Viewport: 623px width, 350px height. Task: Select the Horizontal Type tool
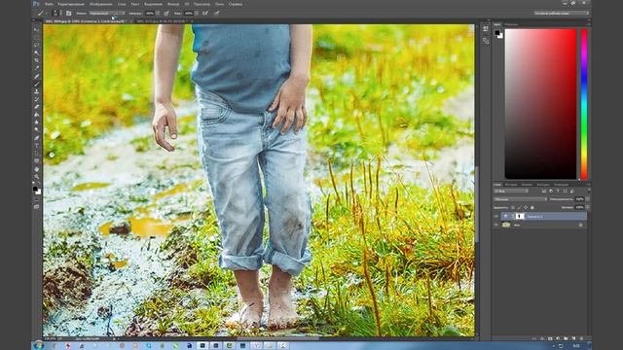[37, 146]
